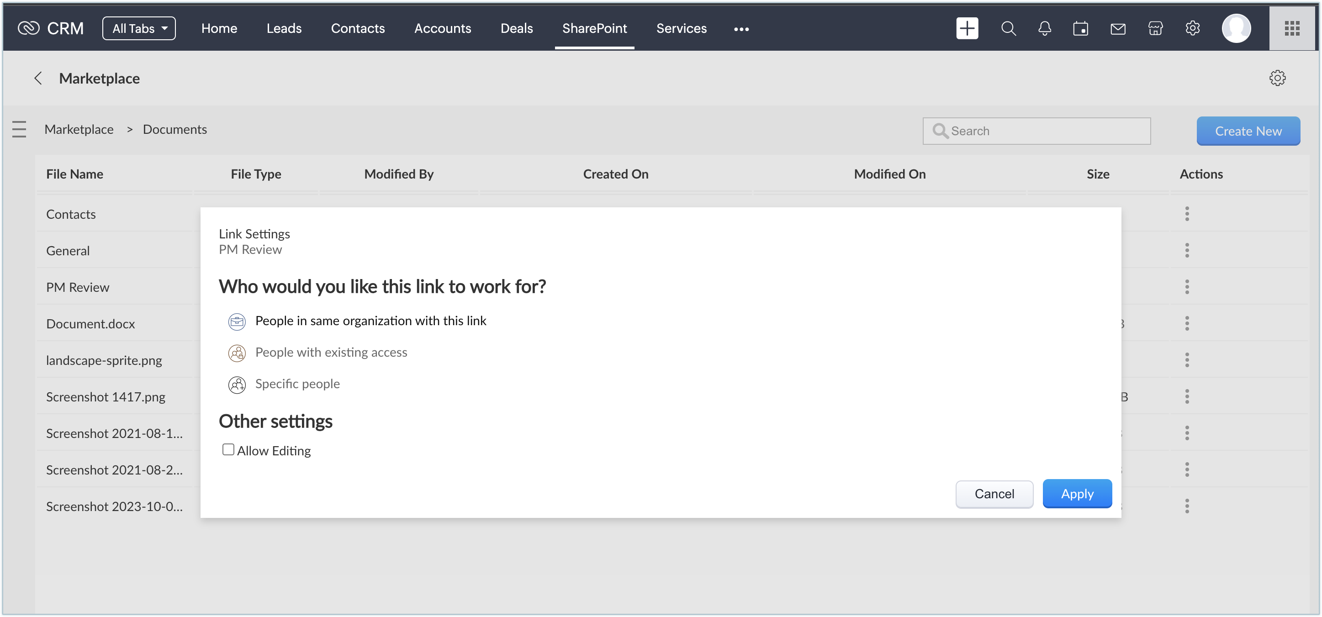Screen dimensions: 1322x617
Task: Open the calendar icon in top bar
Action: point(1080,28)
